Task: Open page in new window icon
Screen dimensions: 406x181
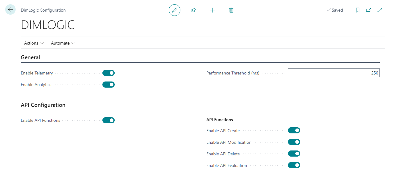Action: [x=368, y=10]
